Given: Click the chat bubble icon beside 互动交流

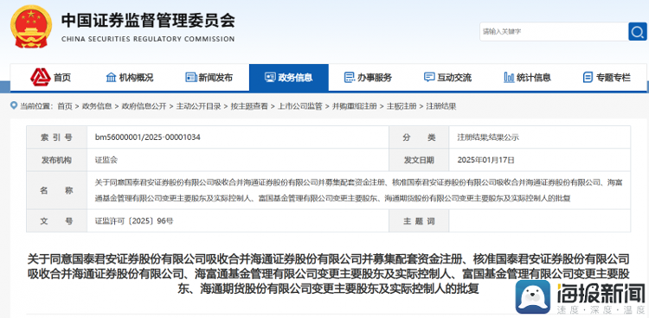Looking at the screenshot, I should pyautogui.click(x=429, y=77).
